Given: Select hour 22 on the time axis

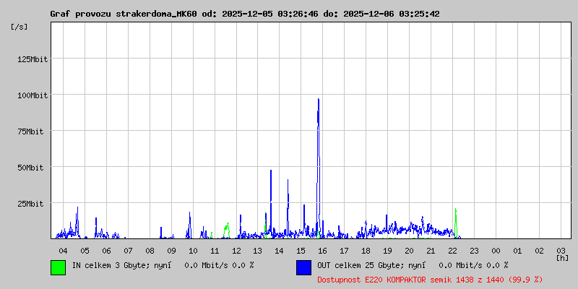Looking at the screenshot, I should [x=453, y=250].
